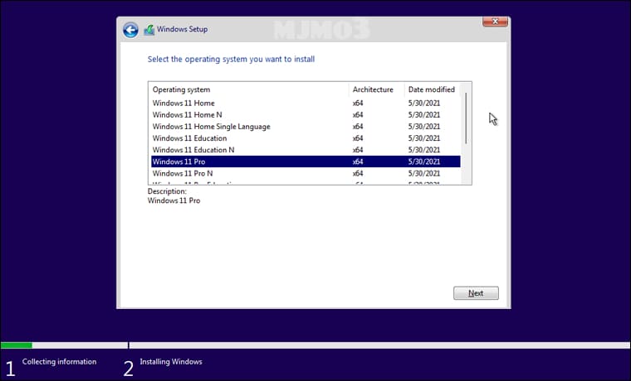Click the Collecting information step label
631x381 pixels.
tap(59, 362)
